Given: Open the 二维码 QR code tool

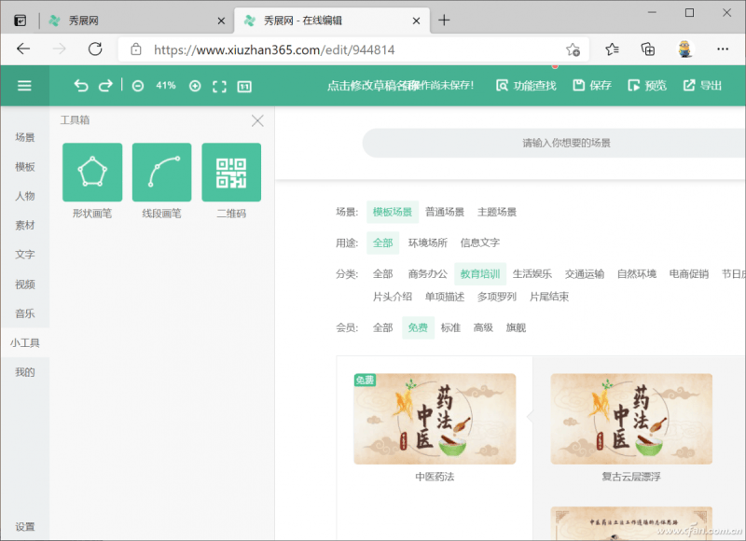Looking at the screenshot, I should (229, 172).
